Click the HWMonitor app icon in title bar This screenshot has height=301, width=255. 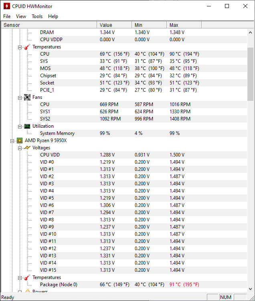[x=6, y=6]
